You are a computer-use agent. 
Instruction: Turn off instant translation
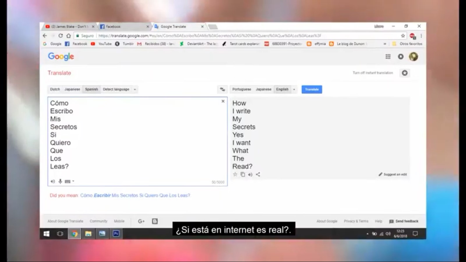[373, 73]
